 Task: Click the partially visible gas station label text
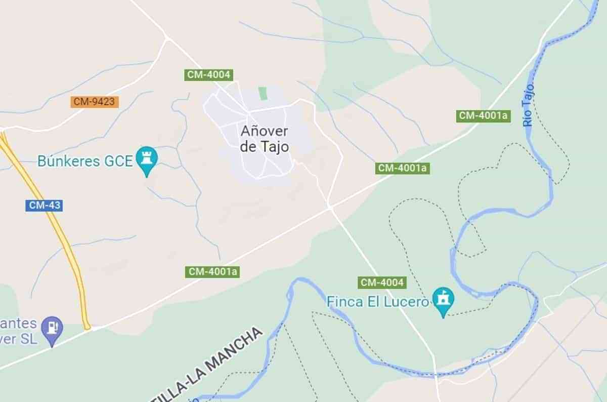[18, 331]
